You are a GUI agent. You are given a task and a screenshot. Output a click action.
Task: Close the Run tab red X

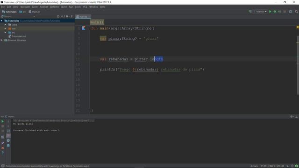3,148
